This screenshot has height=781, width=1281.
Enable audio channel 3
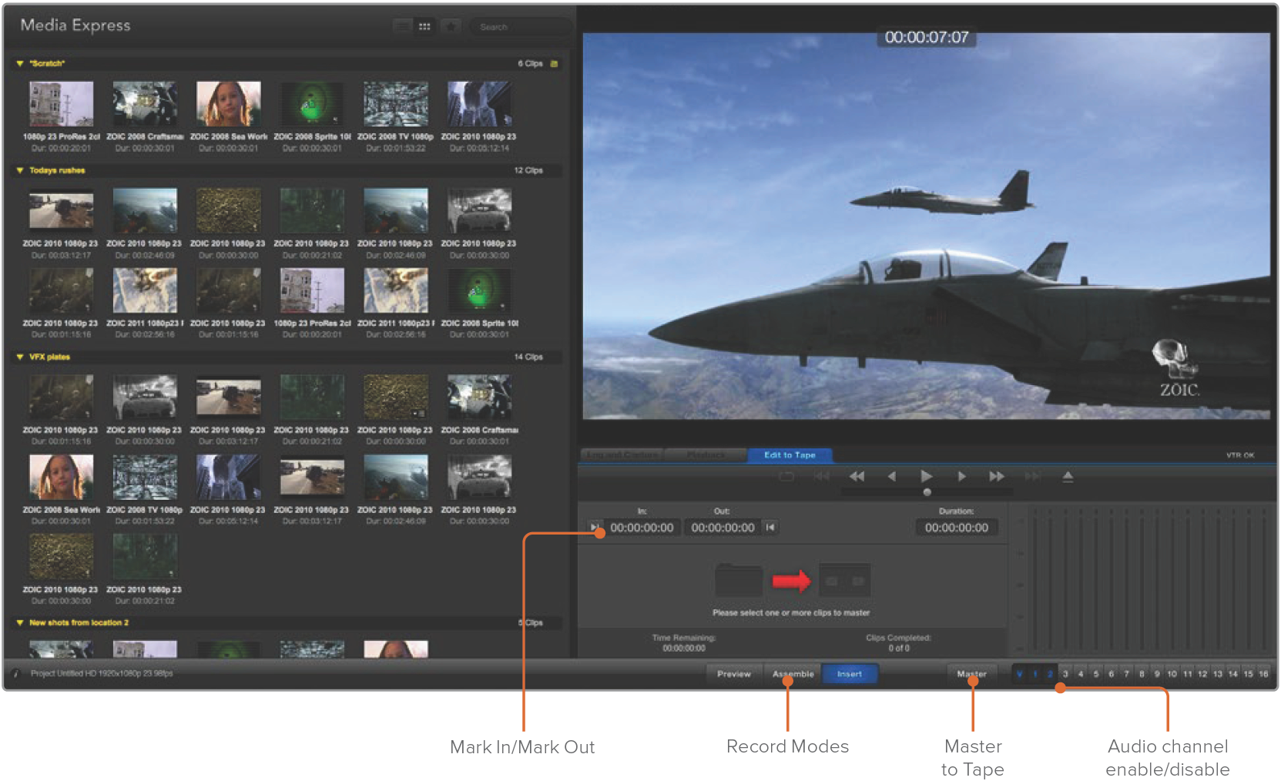point(1065,674)
